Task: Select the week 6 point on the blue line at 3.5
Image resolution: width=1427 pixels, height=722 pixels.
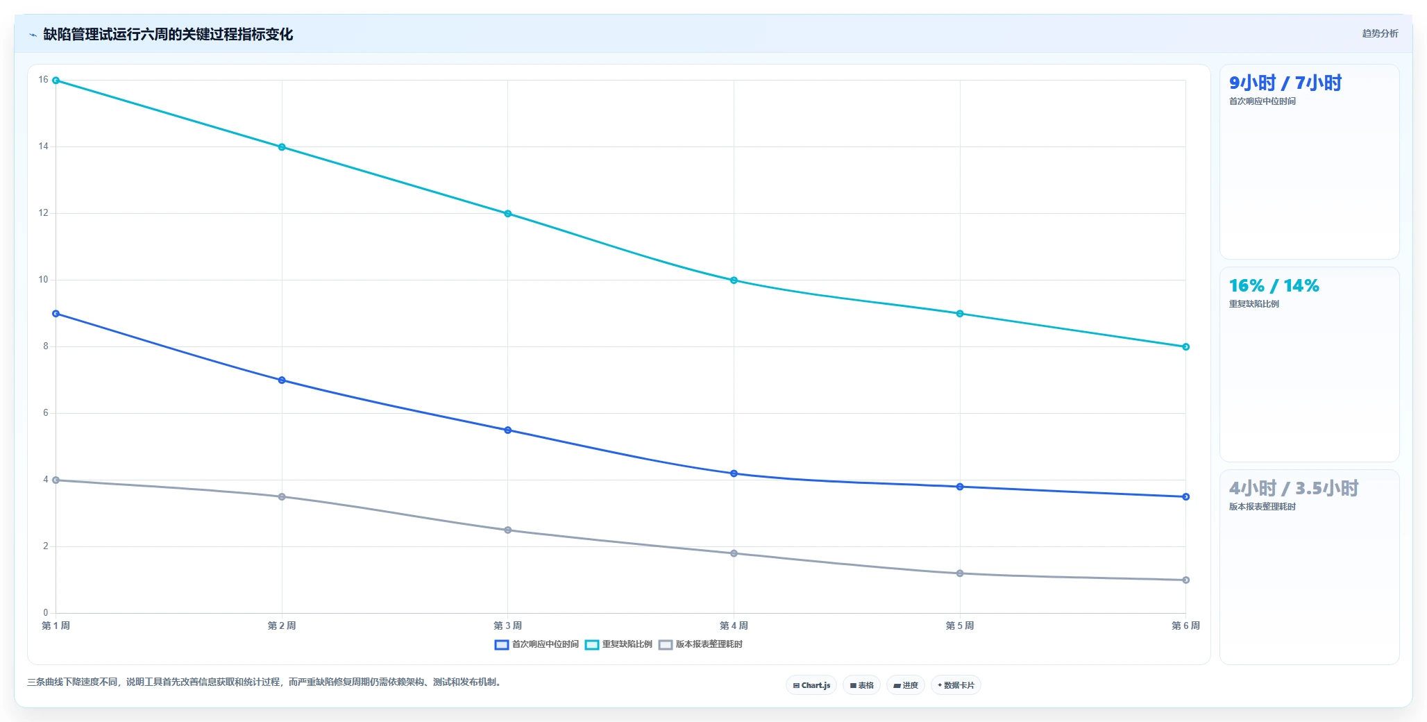Action: click(1185, 497)
